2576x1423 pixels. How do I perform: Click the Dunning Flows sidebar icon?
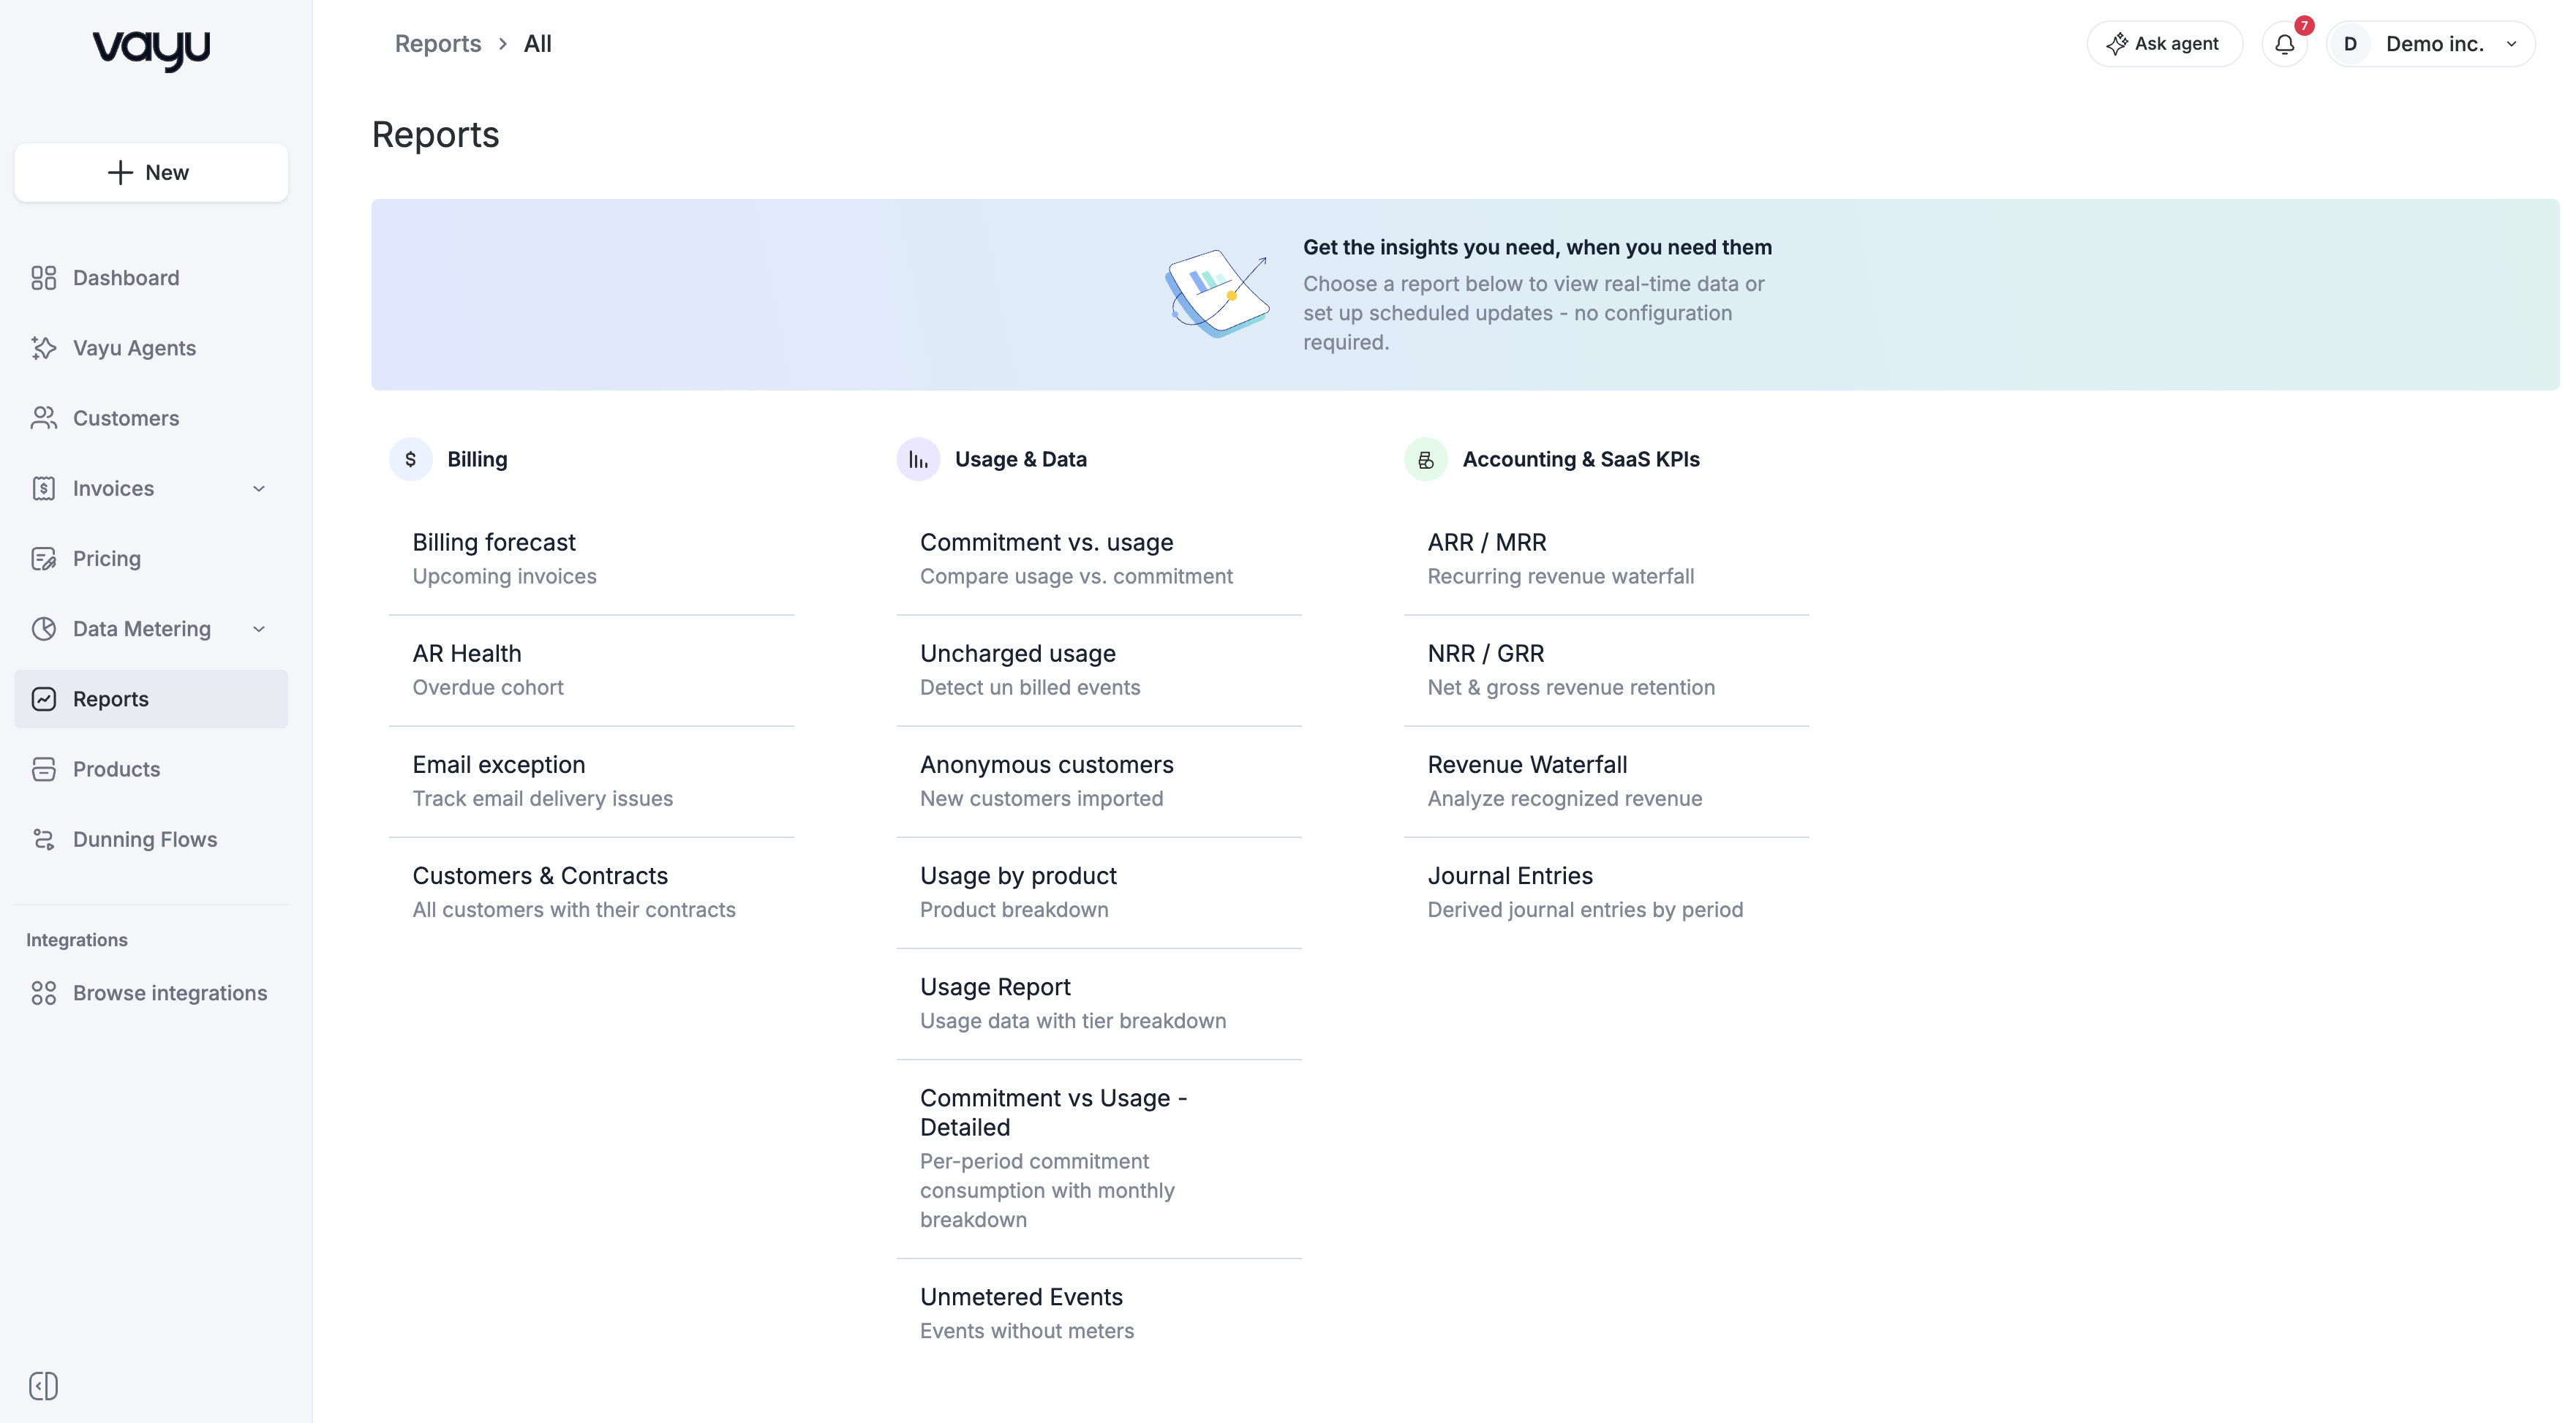(43, 839)
